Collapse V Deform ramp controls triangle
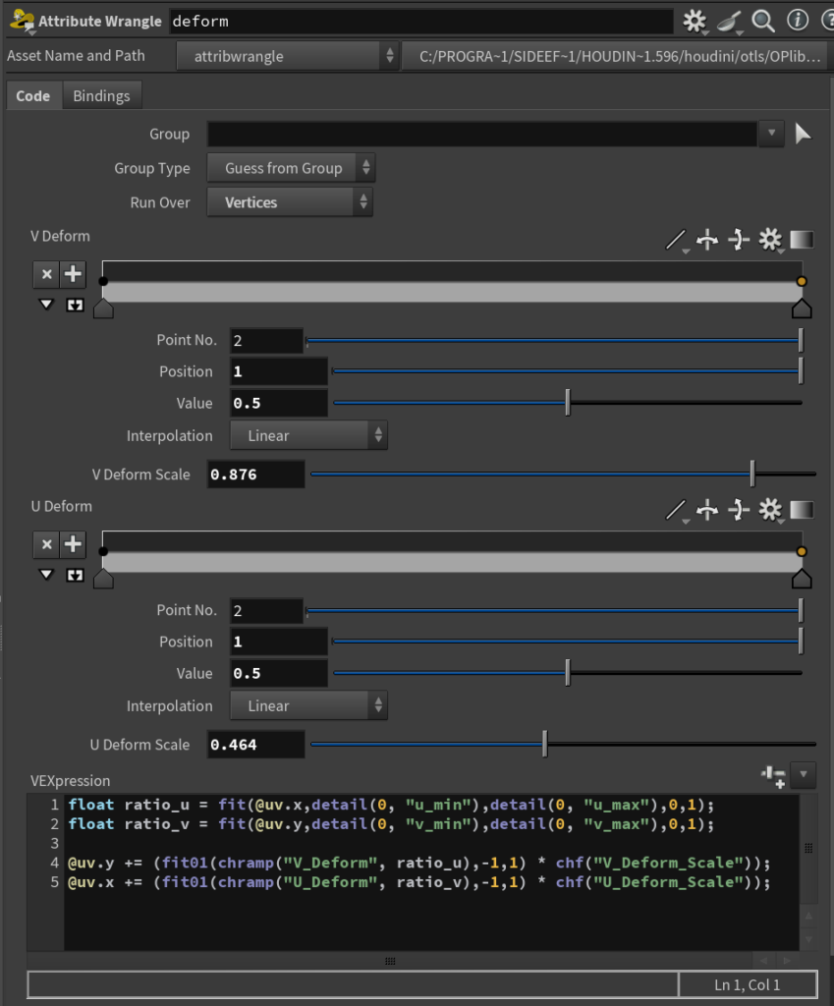This screenshot has height=1006, width=834. coord(46,305)
